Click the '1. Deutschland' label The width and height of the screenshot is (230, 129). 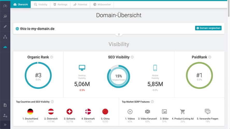[30, 119]
